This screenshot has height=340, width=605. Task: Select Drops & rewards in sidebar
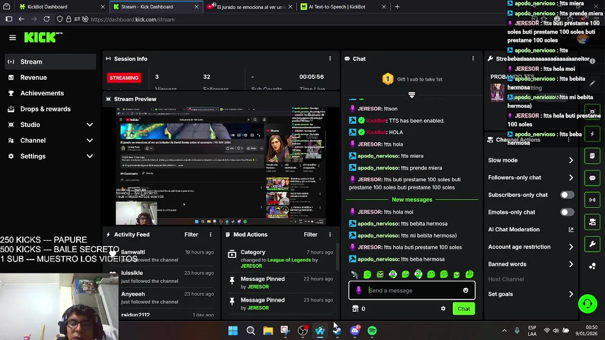click(x=51, y=109)
